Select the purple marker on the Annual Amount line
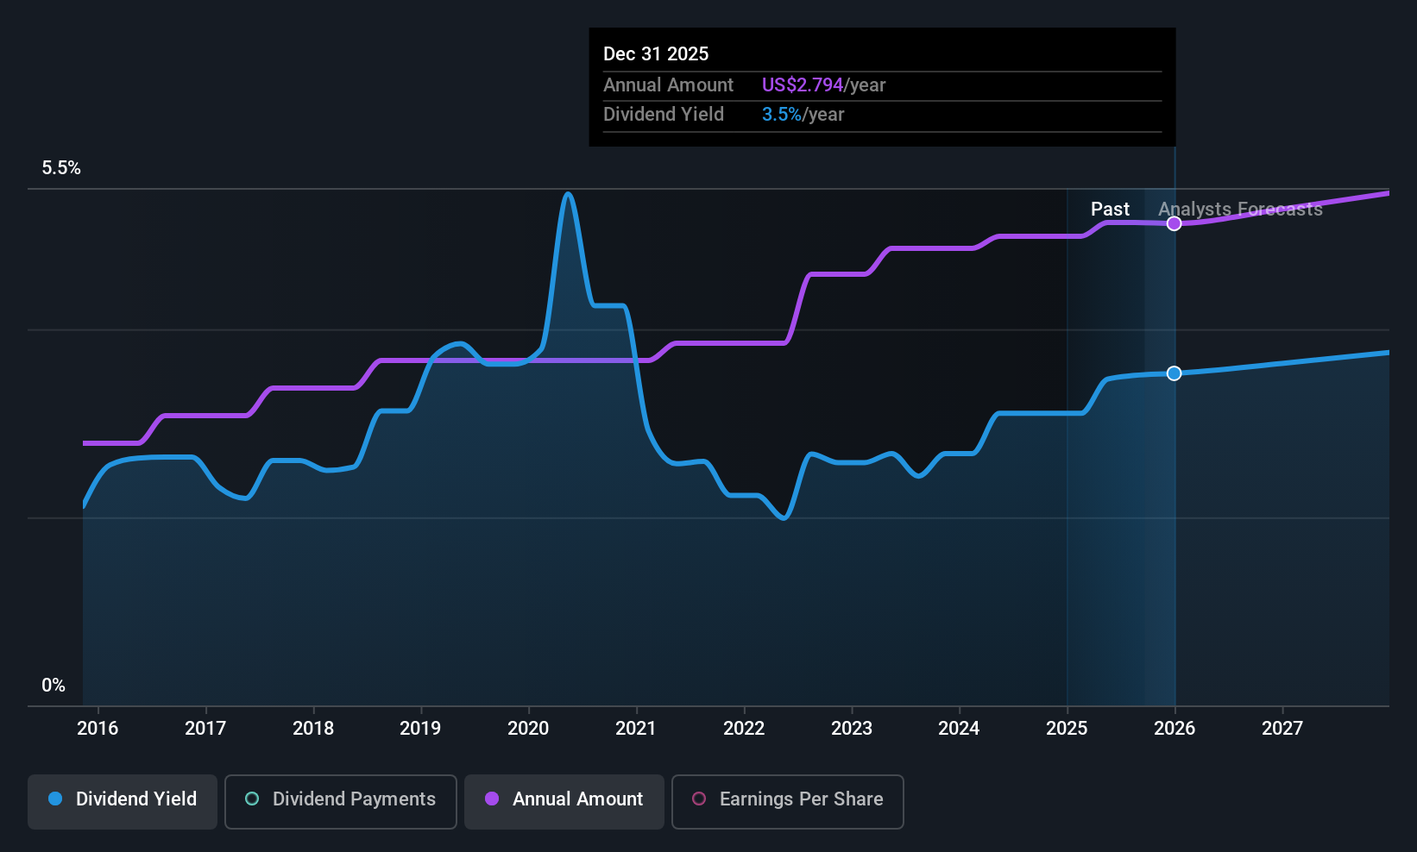The width and height of the screenshot is (1417, 852). [1174, 223]
